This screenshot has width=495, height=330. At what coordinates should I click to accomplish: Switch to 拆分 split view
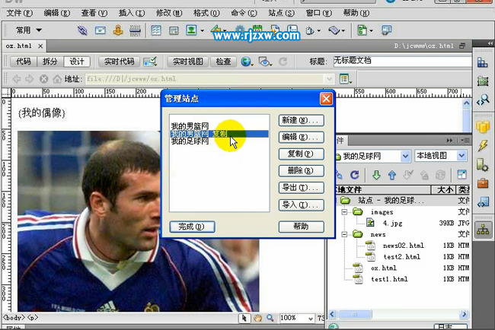49,62
